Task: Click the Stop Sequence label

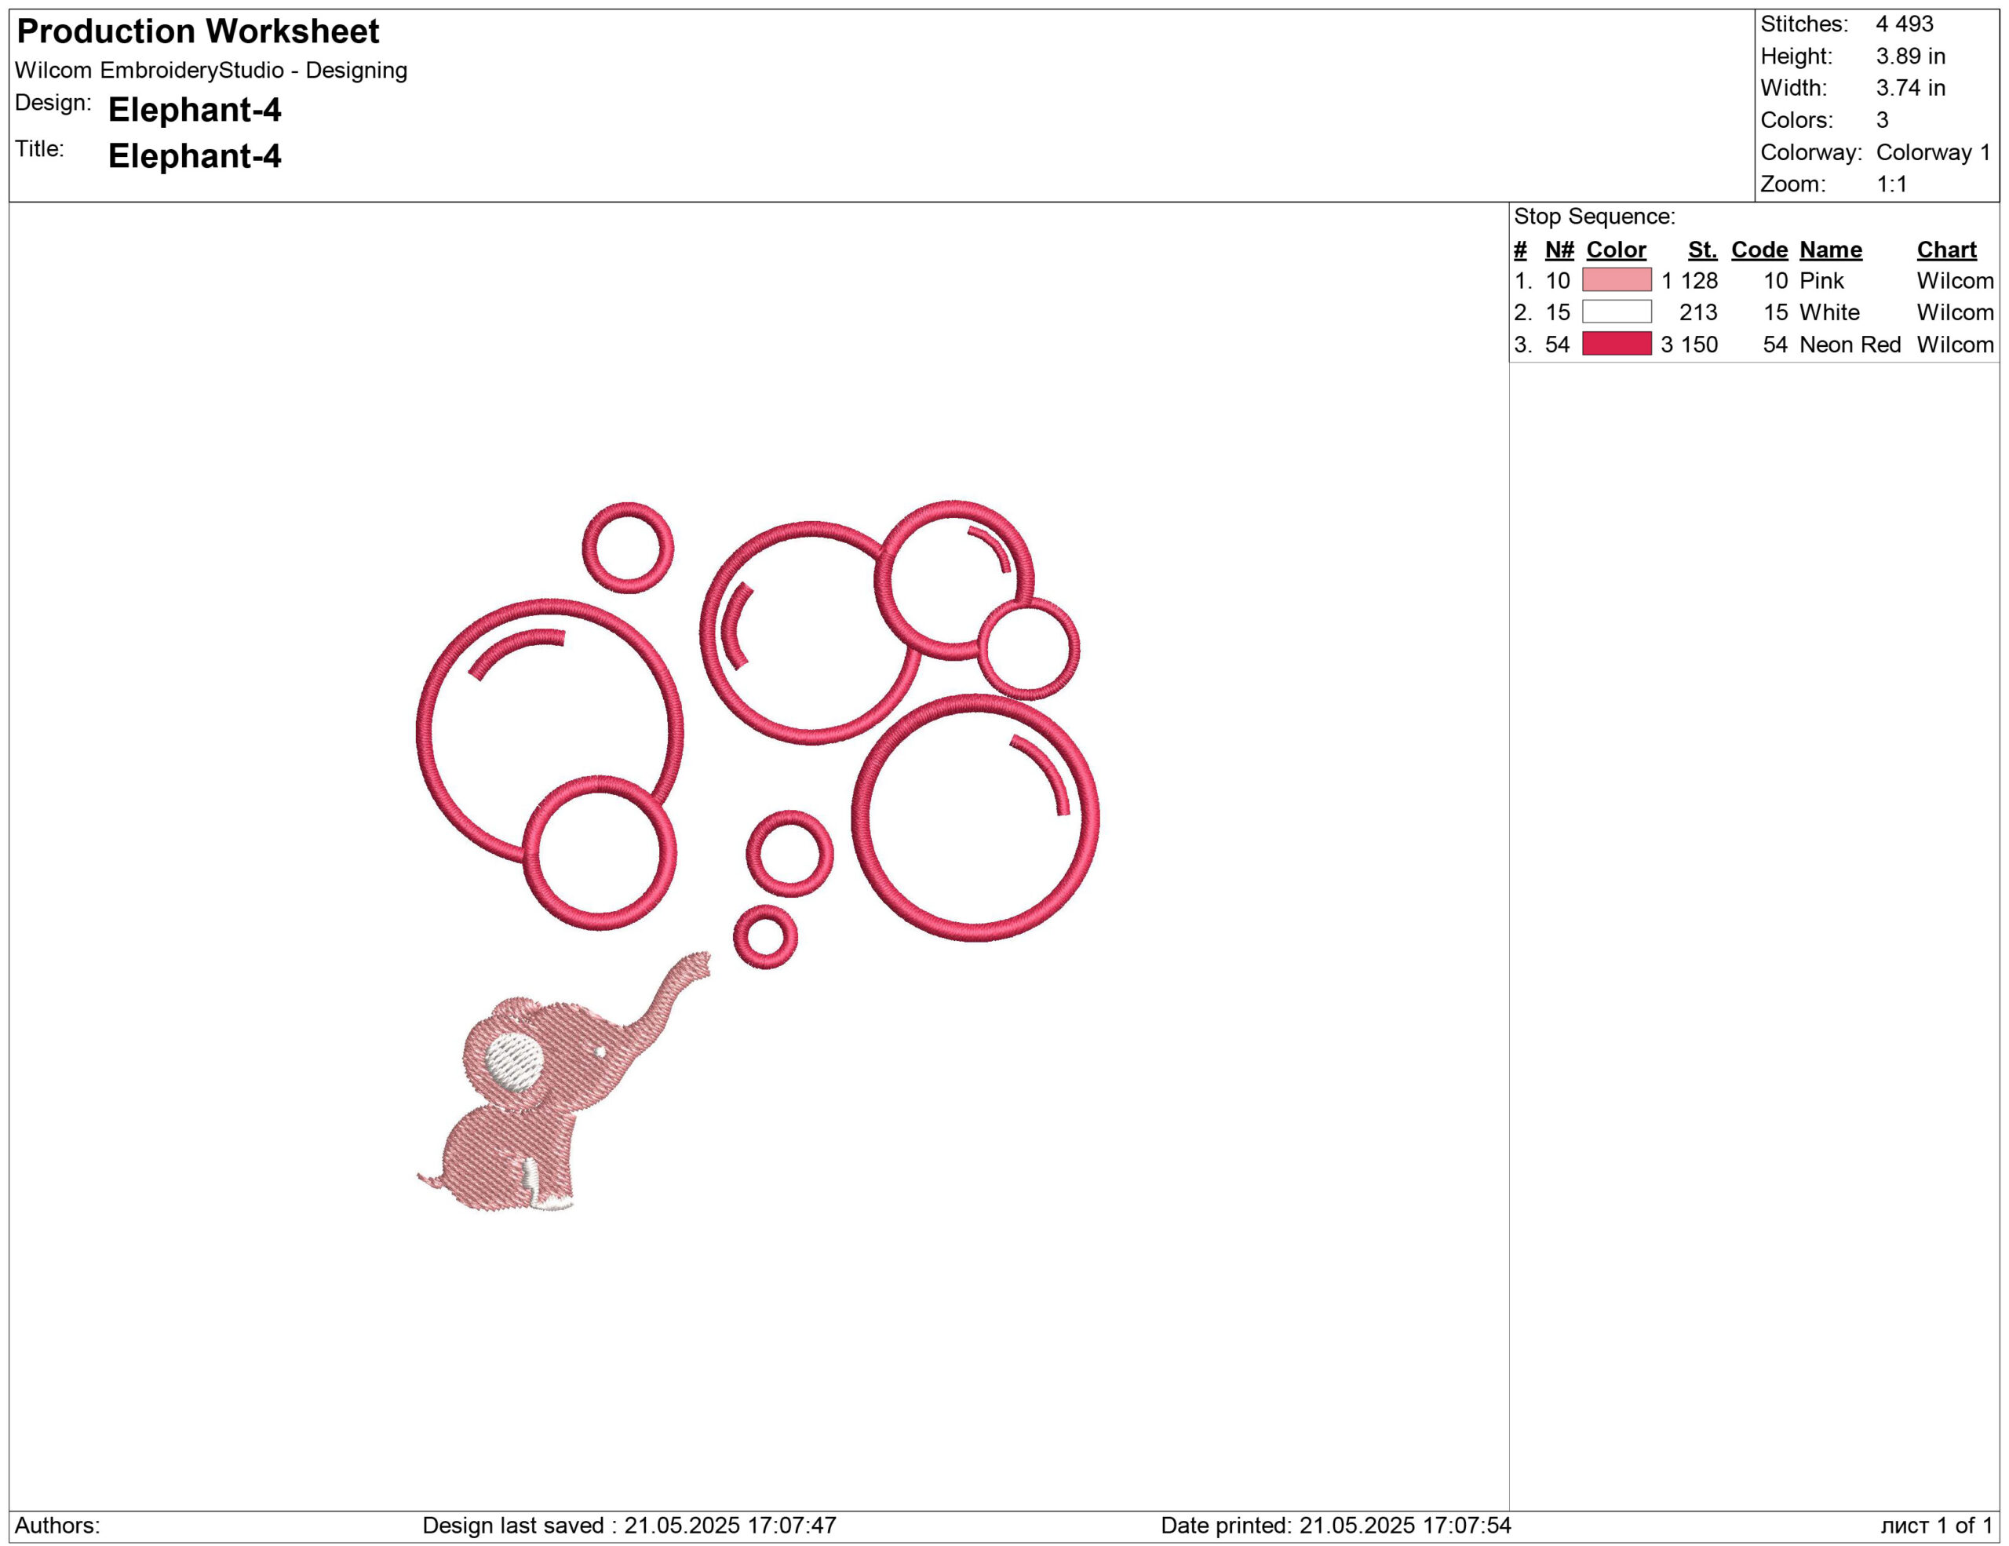Action: coord(1594,216)
